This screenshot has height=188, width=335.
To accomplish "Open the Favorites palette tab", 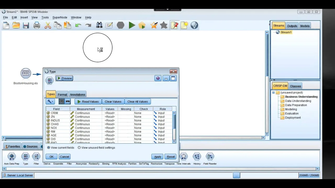I will pos(12,146).
